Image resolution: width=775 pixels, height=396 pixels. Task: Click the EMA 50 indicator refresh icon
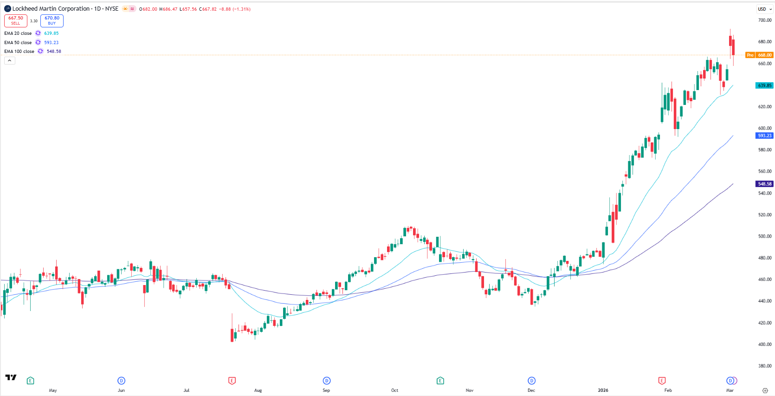point(38,42)
